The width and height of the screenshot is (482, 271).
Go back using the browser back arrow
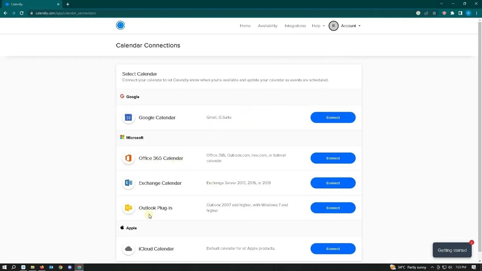(x=5, y=13)
